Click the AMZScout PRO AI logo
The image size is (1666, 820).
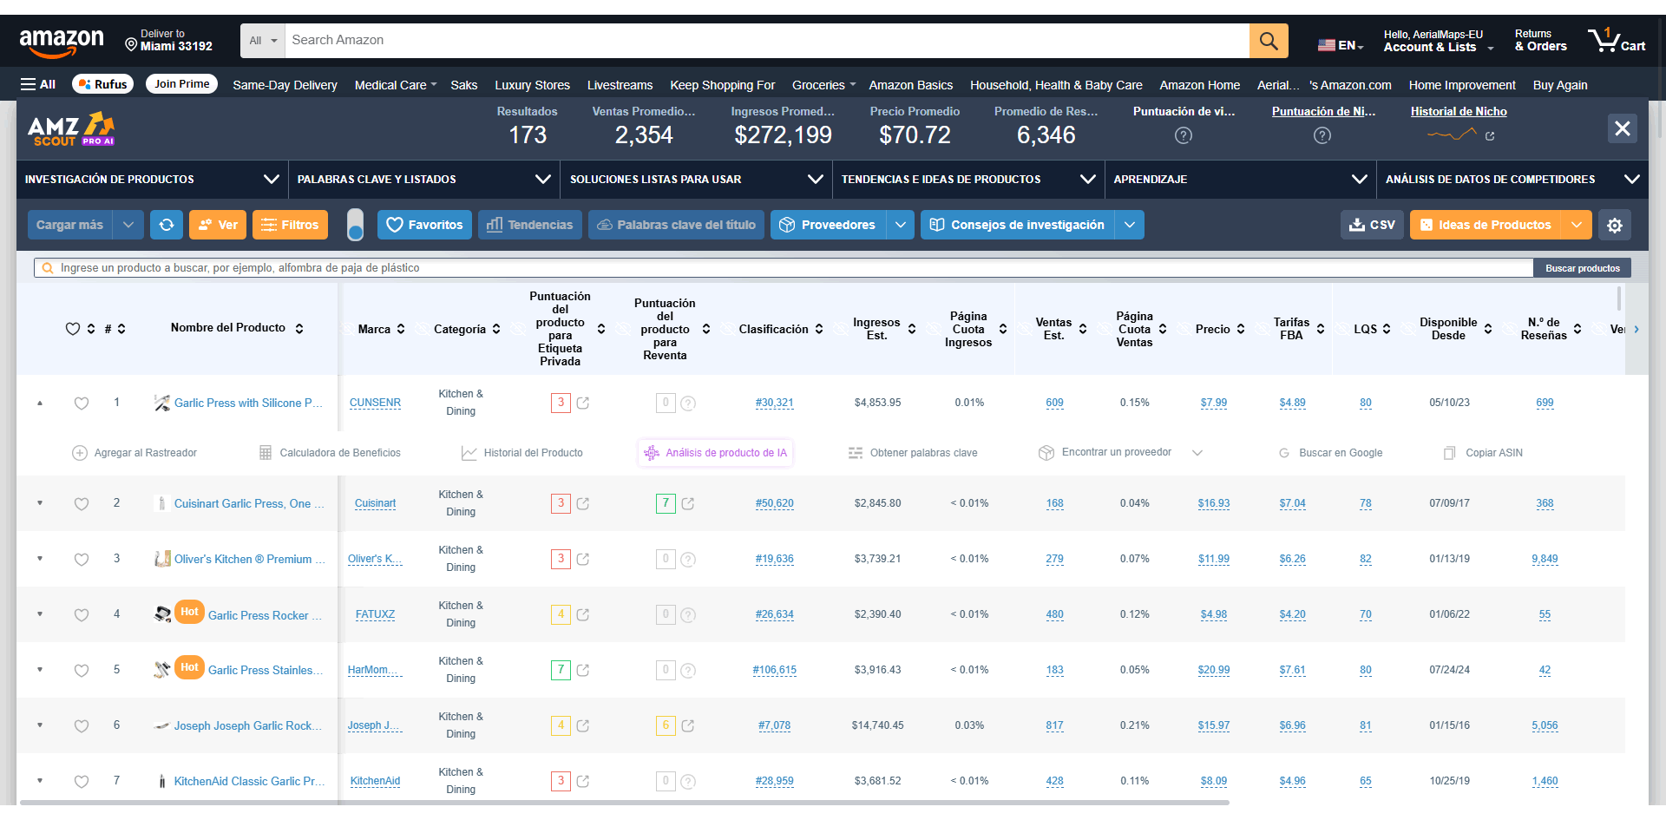[x=71, y=128]
